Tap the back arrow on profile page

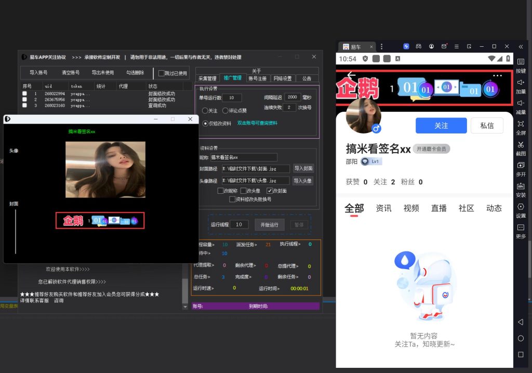tap(352, 76)
